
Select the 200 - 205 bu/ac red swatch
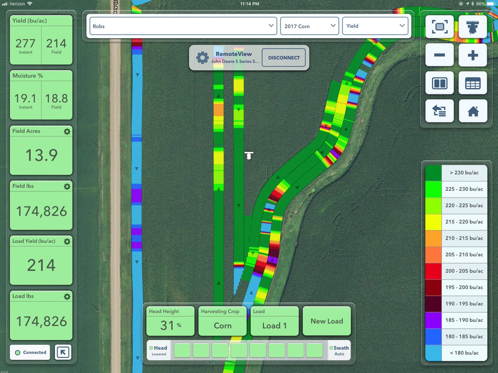coord(433,271)
